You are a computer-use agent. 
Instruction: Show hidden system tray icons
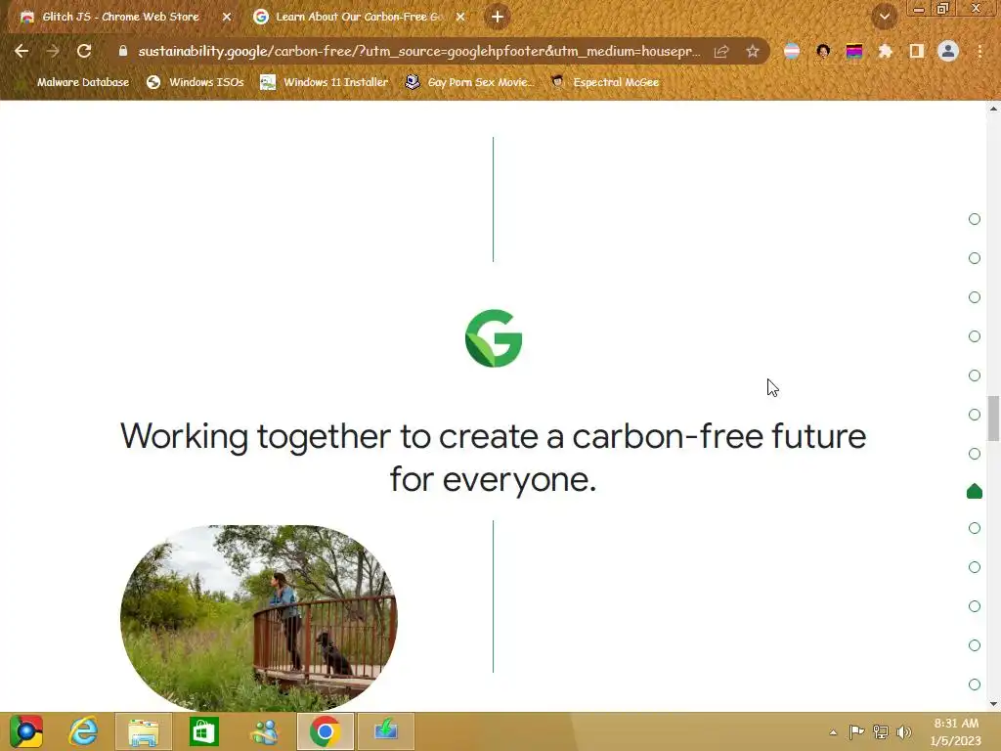(833, 732)
